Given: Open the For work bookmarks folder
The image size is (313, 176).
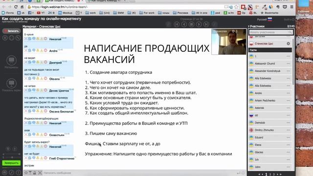Looking at the screenshot, I should click(147, 13).
